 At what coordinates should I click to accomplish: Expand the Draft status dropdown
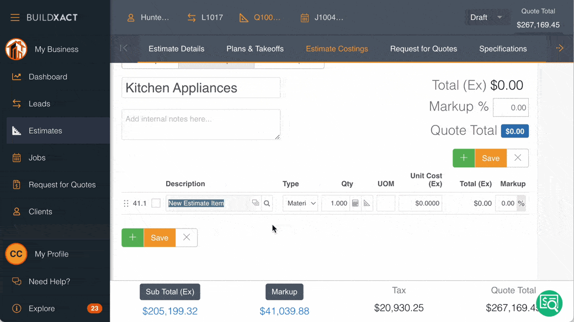coord(486,18)
